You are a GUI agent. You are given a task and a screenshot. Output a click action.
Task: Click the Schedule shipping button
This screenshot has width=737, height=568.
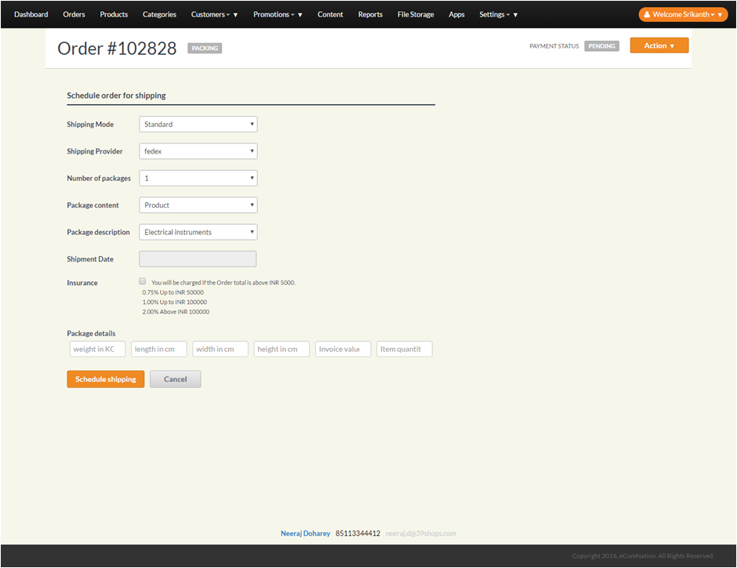coord(105,379)
